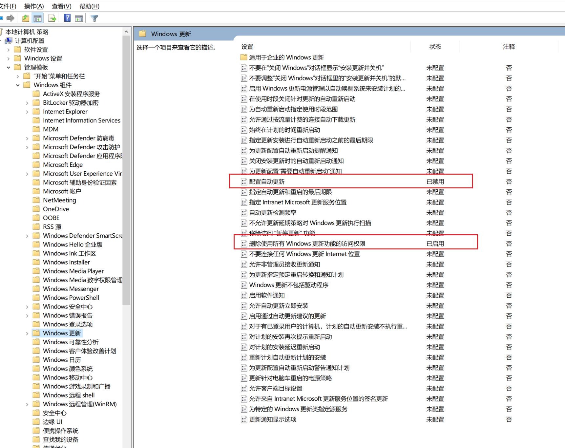
Task: Click policy icon beside 更新通知显示选项
Action: click(244, 419)
